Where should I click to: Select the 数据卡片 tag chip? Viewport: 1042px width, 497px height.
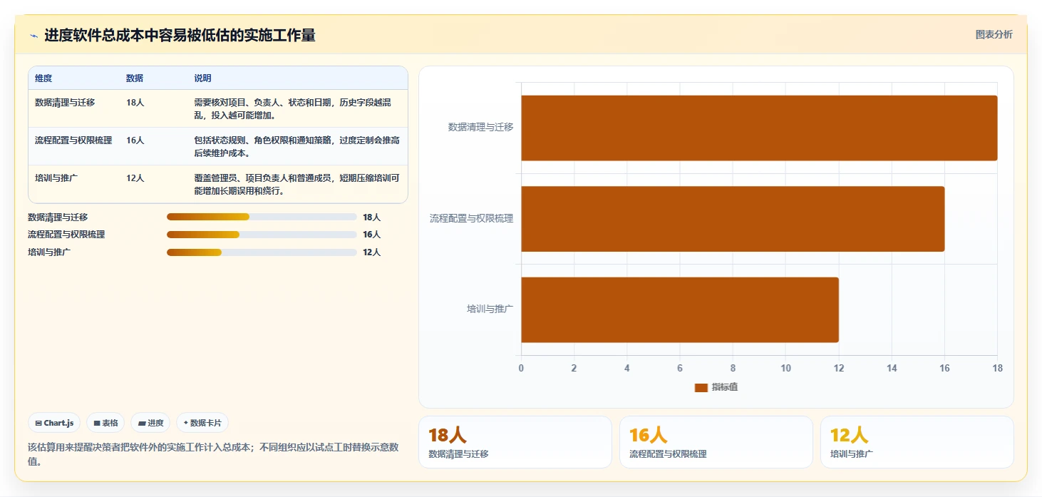pyautogui.click(x=202, y=423)
